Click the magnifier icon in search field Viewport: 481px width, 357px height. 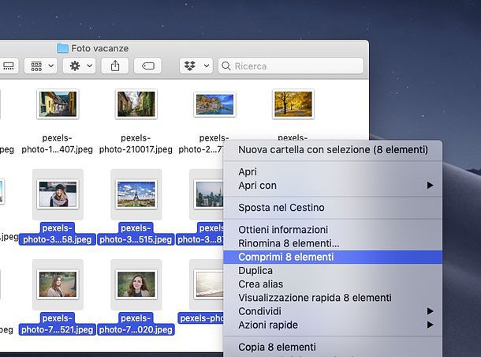click(226, 66)
